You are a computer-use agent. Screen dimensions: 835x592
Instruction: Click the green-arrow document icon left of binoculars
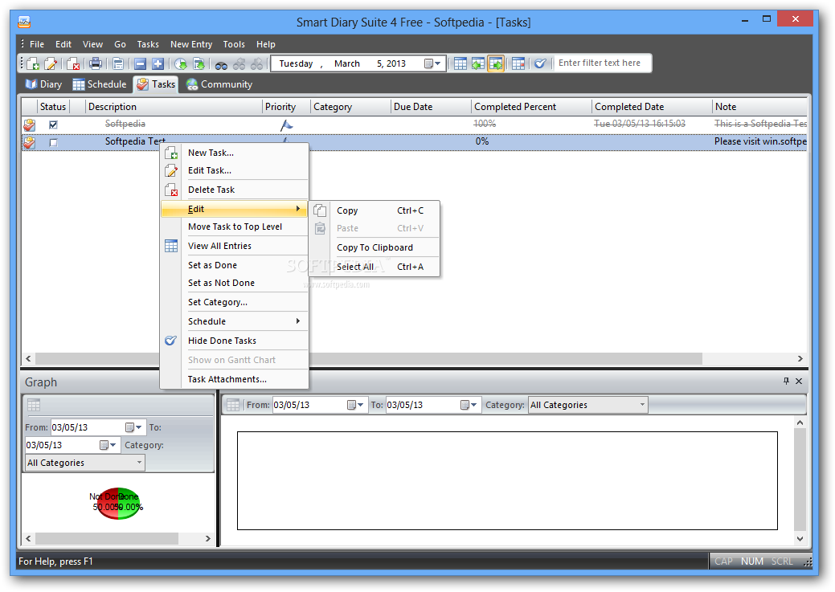199,64
